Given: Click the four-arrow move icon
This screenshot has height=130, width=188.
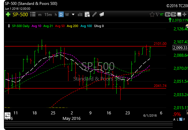Looking at the screenshot, I should 184,15.
